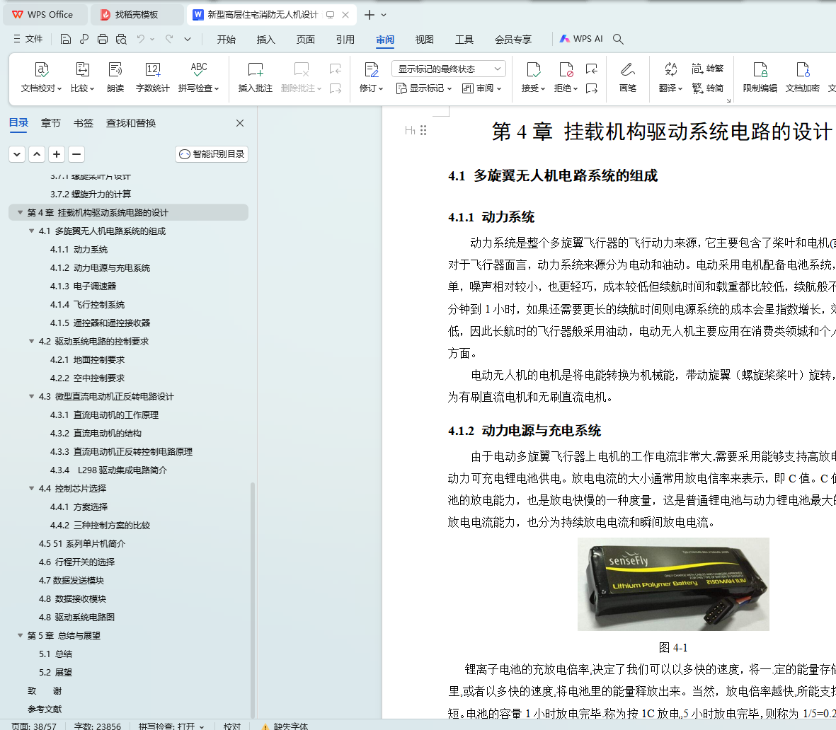Click the redo arrow icon
836x730 pixels.
169,39
